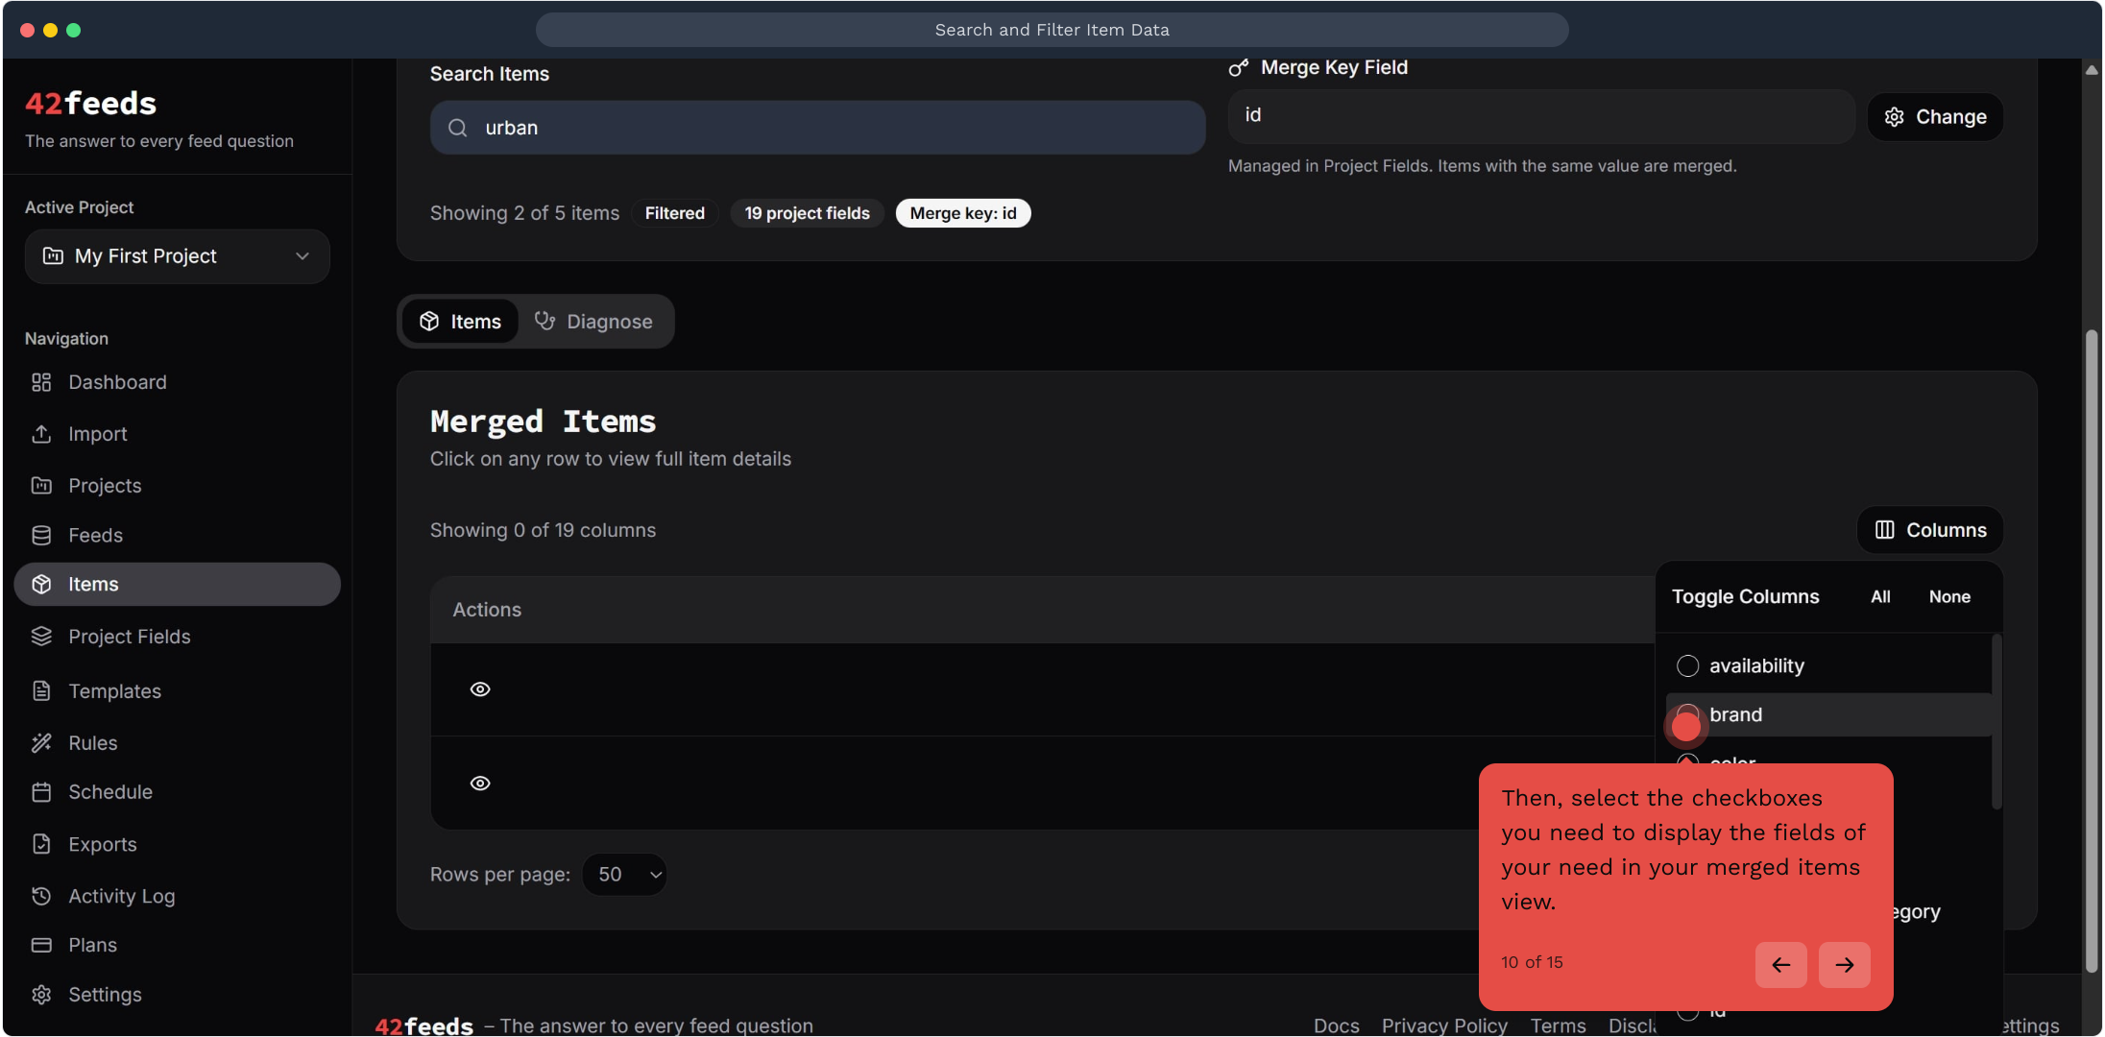Open Feeds database icon
This screenshot has width=2105, height=1037.
pos(41,535)
